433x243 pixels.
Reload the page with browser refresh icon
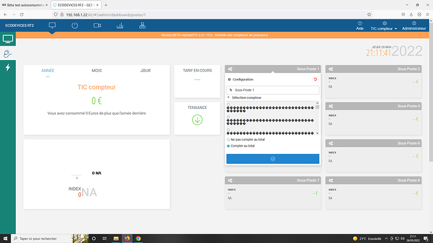click(21, 14)
